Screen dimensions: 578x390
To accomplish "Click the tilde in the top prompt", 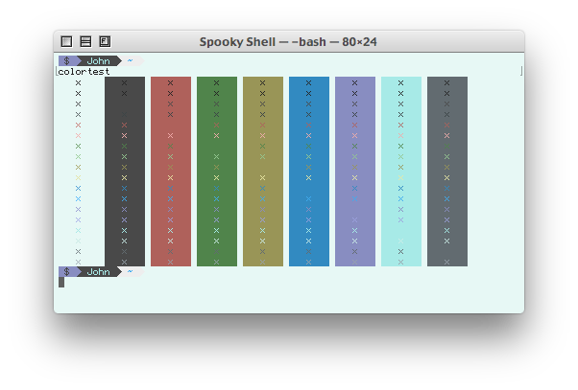I will tap(130, 60).
